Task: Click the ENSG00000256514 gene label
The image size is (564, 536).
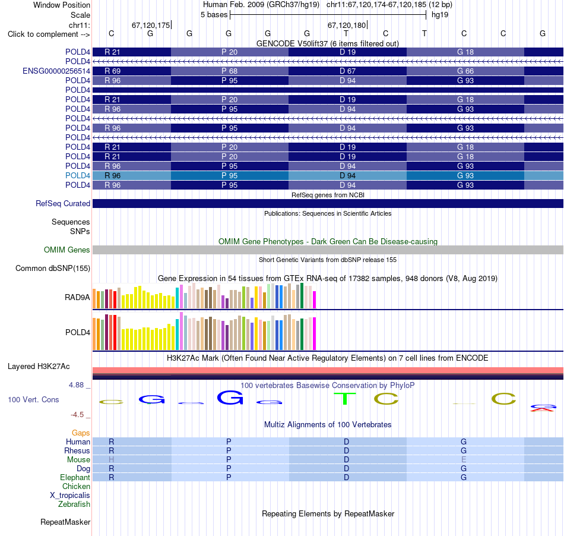Action: (x=56, y=71)
